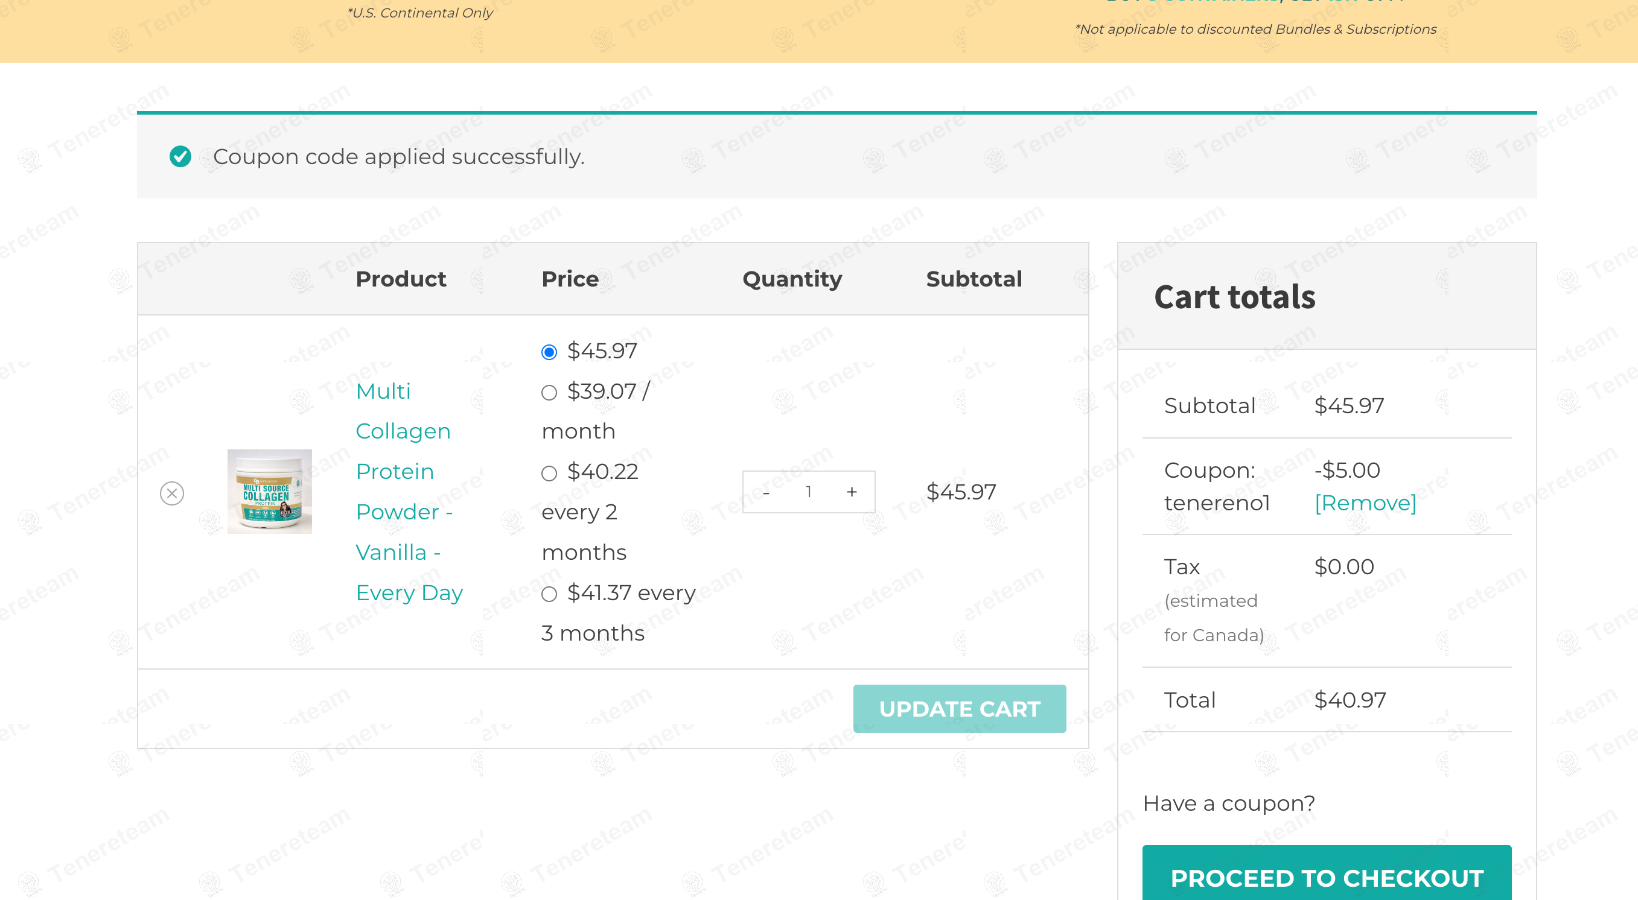Image resolution: width=1638 pixels, height=900 pixels.
Task: Click the collagen product thumbnail image
Action: point(270,491)
